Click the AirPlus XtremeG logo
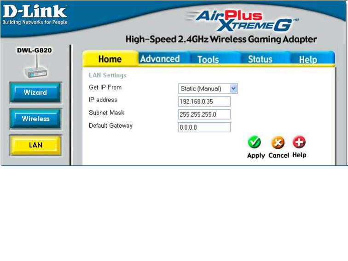Image resolution: width=348 pixels, height=261 pixels. (243, 21)
